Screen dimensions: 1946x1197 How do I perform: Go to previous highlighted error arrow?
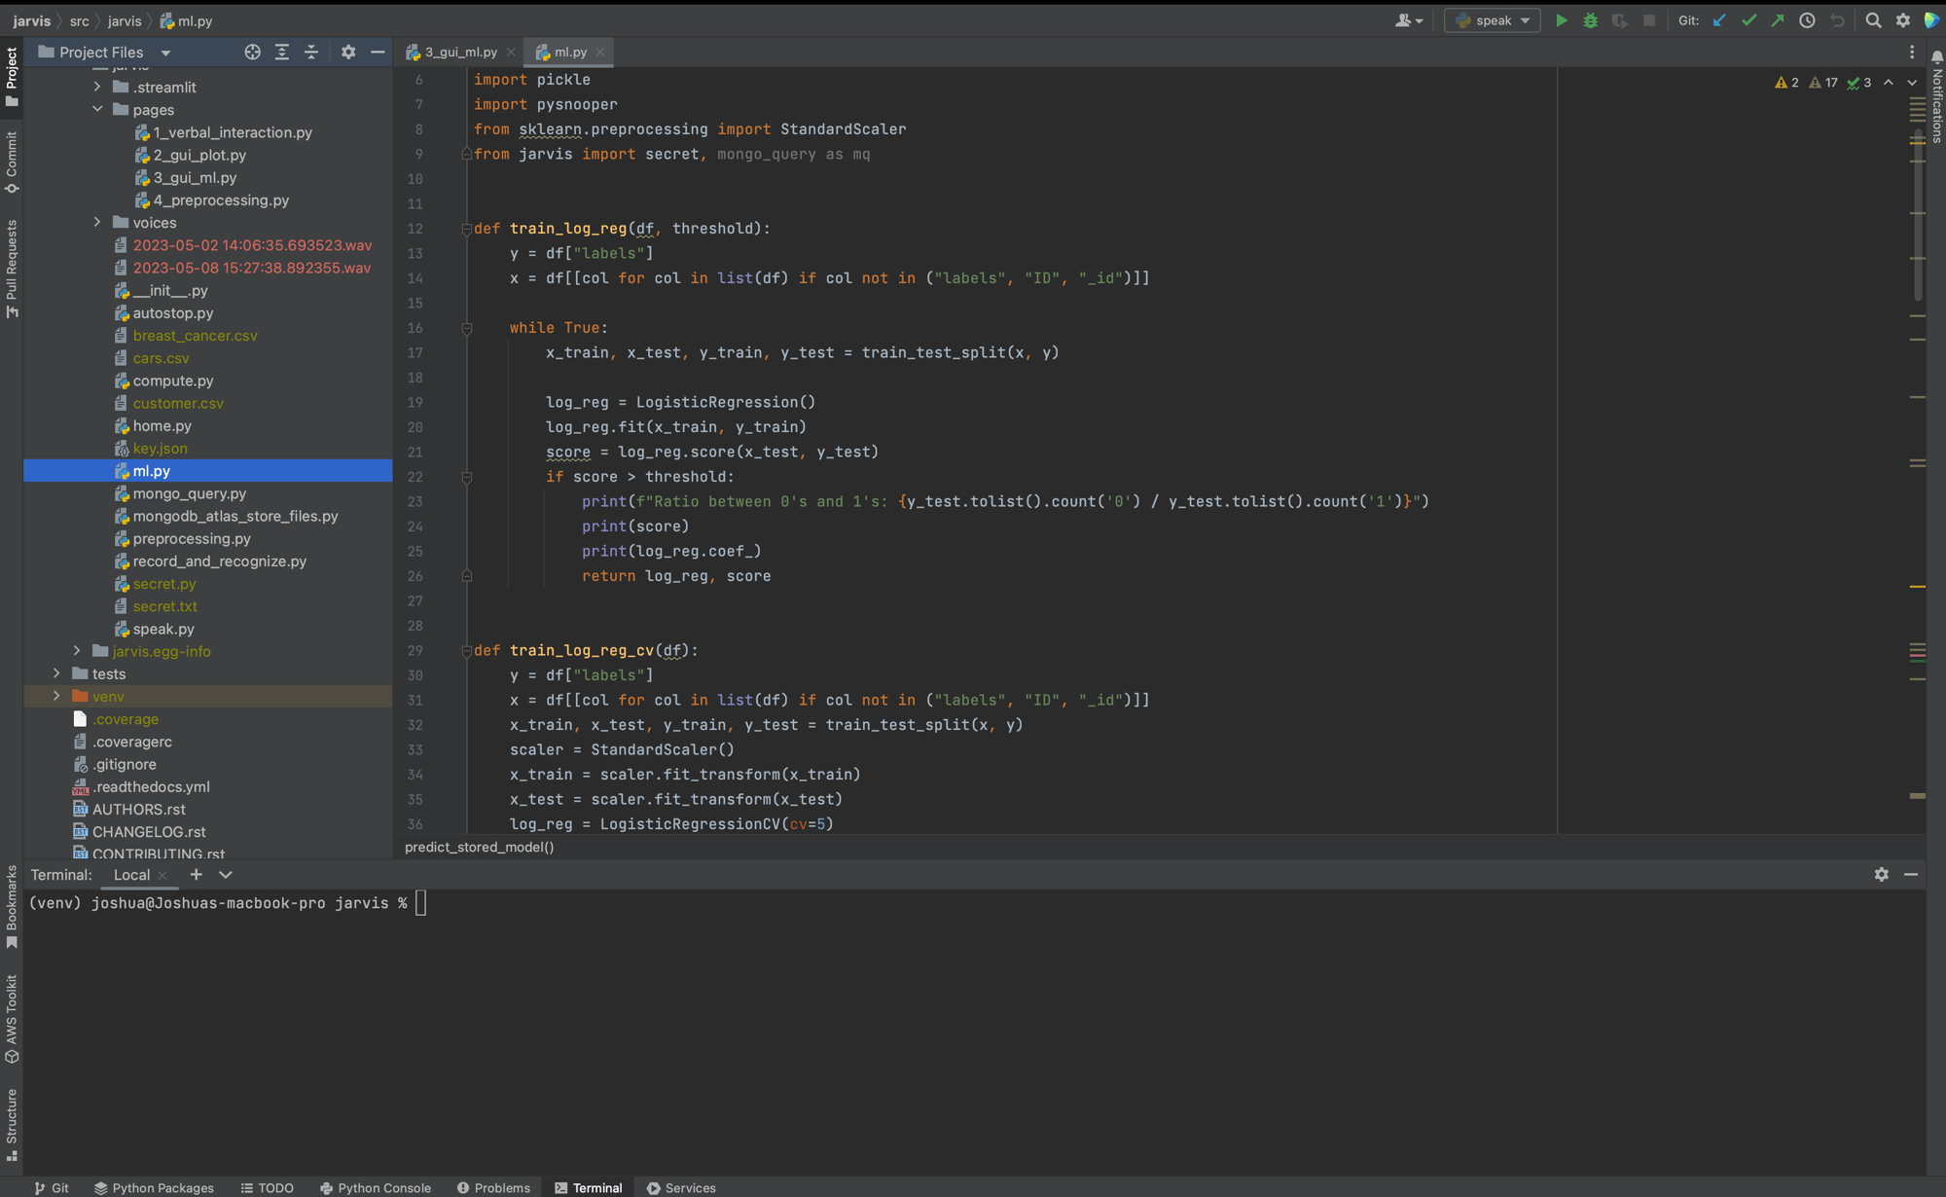1889,83
